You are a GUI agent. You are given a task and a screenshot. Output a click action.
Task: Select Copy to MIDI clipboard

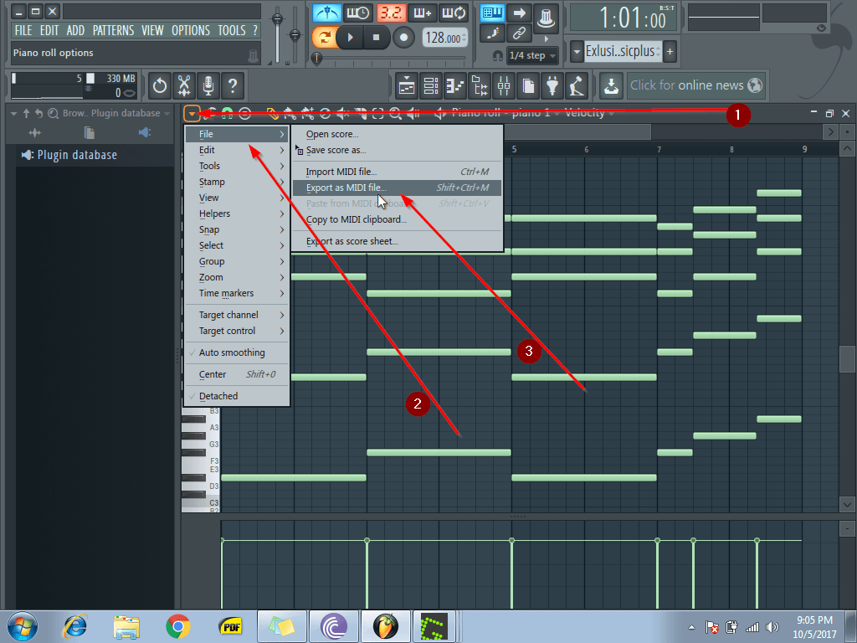[x=397, y=219]
